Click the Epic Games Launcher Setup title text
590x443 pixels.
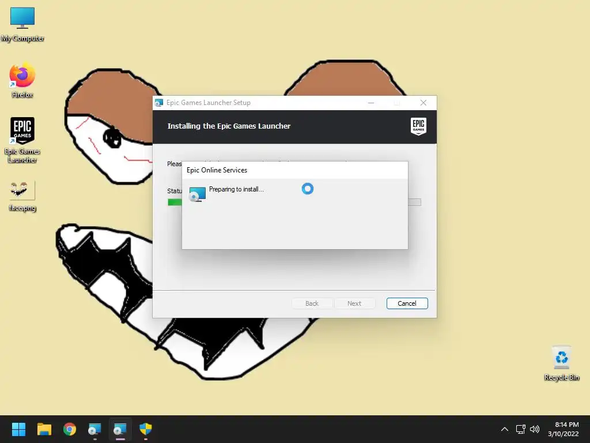pyautogui.click(x=209, y=103)
